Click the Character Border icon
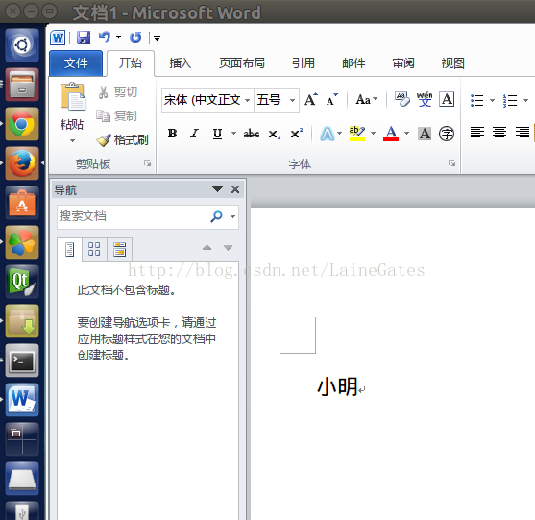535x520 pixels. coord(447,99)
